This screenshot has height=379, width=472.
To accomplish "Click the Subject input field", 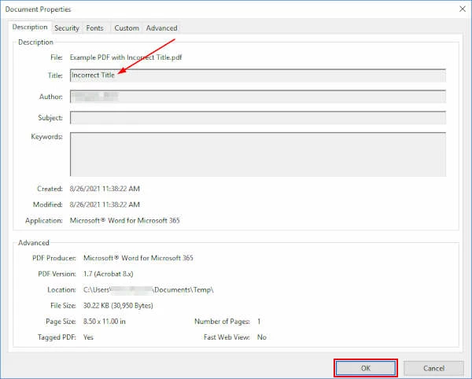I will coord(258,118).
